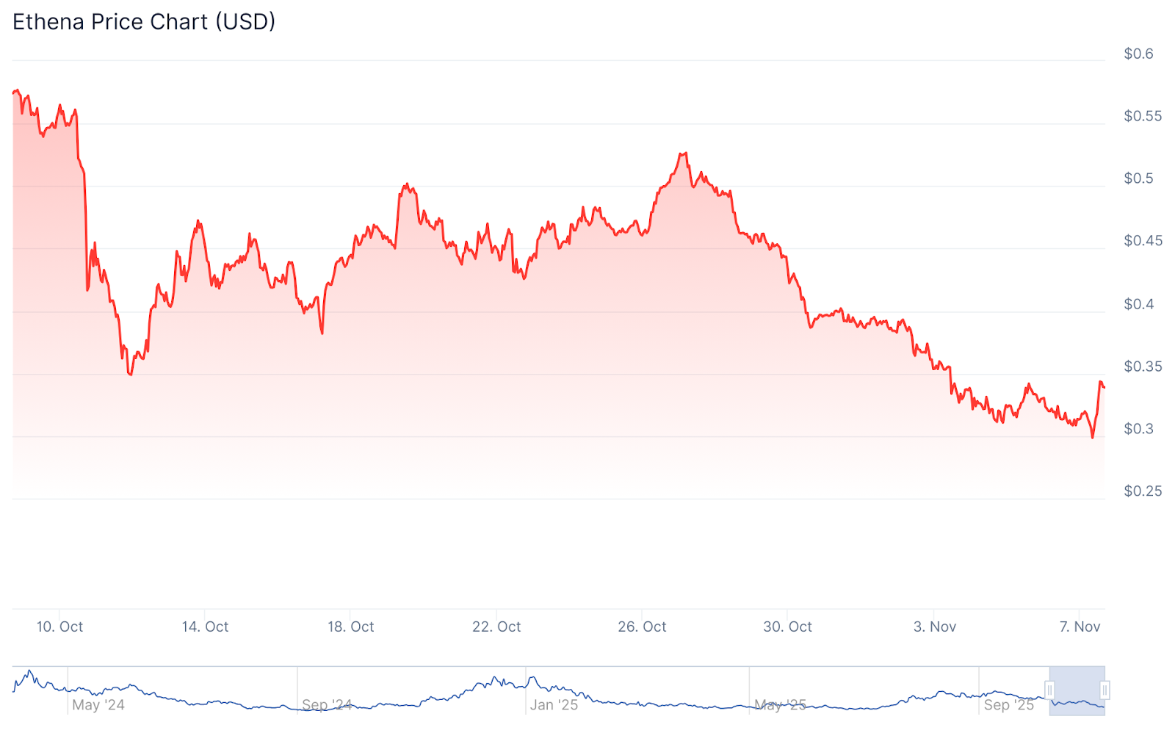Click the 10. Oct x-axis label

pos(59,627)
